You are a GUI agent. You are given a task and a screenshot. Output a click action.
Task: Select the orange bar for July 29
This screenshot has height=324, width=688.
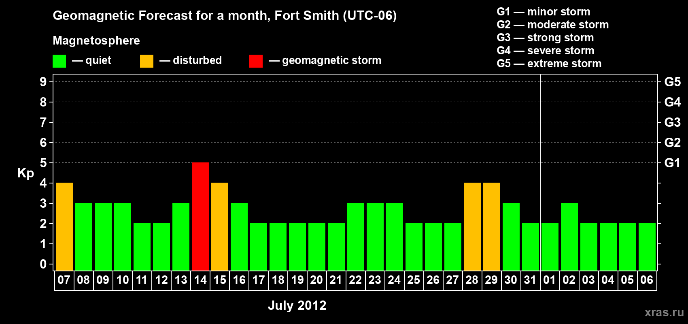[492, 226]
